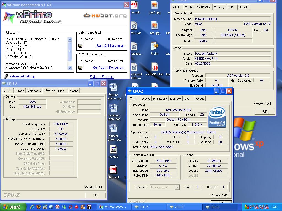This screenshot has width=282, height=211.
Task: Click the Windows Security Center tray icon
Action: (246, 207)
